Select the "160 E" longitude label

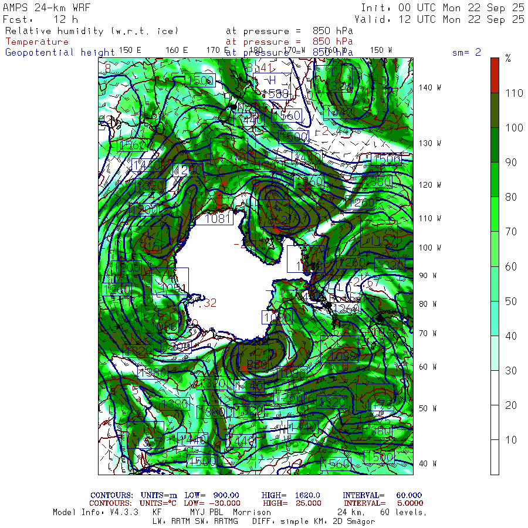pyautogui.click(x=177, y=50)
